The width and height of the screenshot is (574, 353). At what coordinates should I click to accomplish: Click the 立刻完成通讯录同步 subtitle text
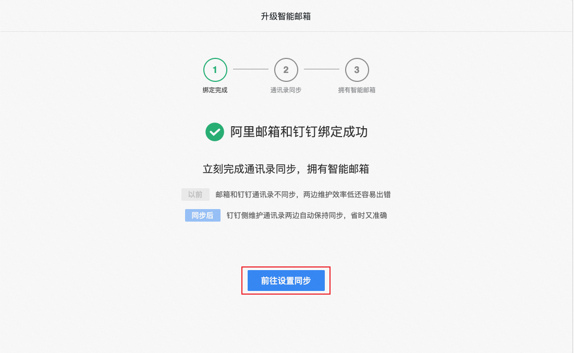click(249, 169)
